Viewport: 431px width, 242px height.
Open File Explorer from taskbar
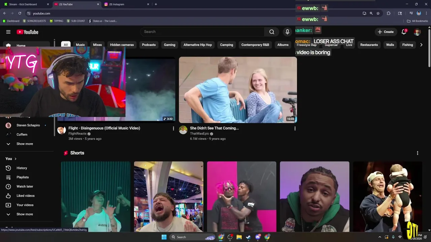239,237
